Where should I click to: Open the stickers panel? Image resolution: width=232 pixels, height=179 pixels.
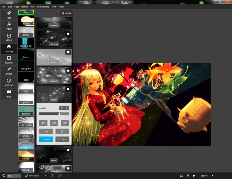[x=9, y=82]
